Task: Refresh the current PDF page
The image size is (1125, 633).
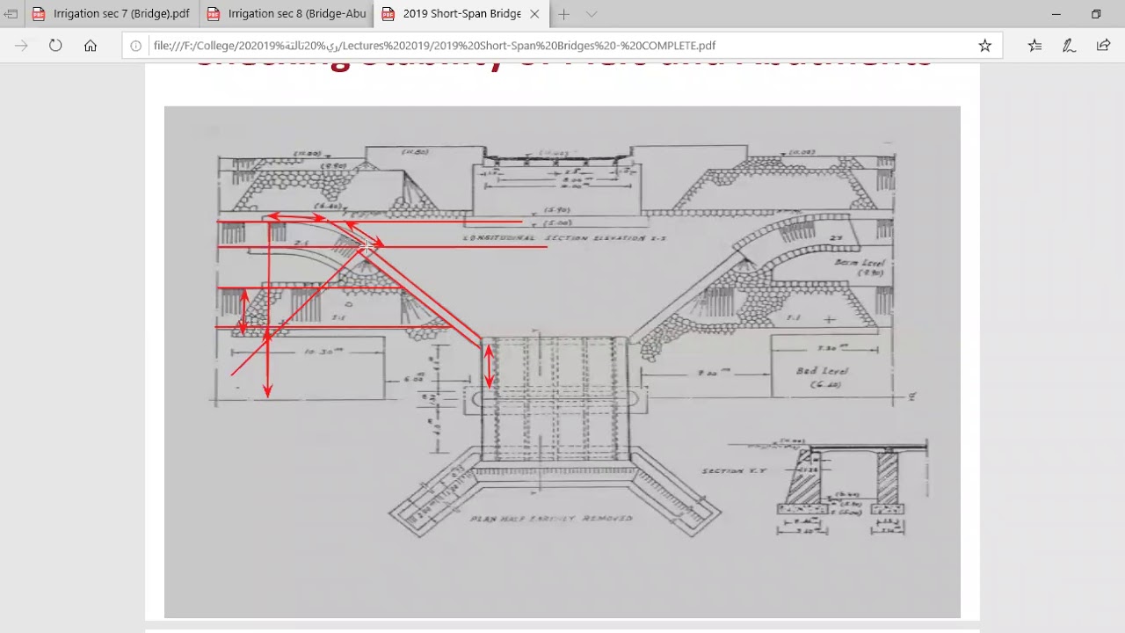Action: [x=55, y=46]
